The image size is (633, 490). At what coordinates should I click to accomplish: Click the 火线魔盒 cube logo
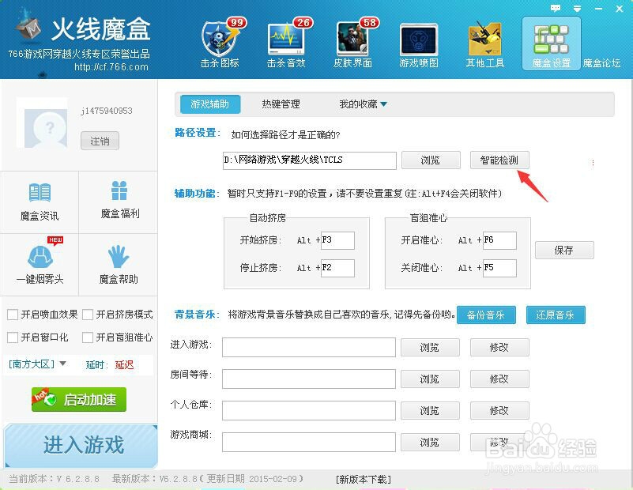[x=29, y=26]
